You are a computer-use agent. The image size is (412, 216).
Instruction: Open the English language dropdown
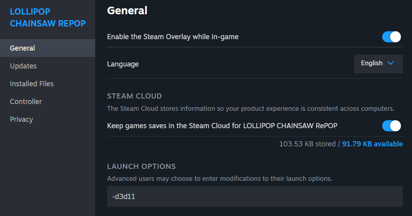coord(378,64)
